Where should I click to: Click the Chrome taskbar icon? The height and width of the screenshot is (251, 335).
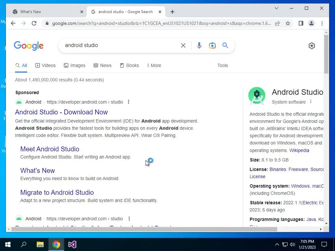coord(56,244)
